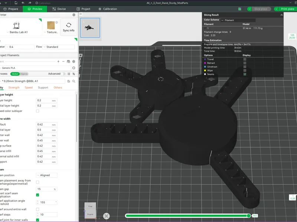Click the green layer slider handle
297x222 pixels.
pos(248,216)
